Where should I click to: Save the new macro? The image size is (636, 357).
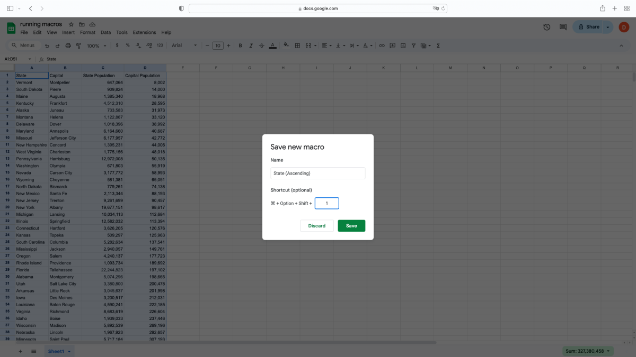(351, 225)
